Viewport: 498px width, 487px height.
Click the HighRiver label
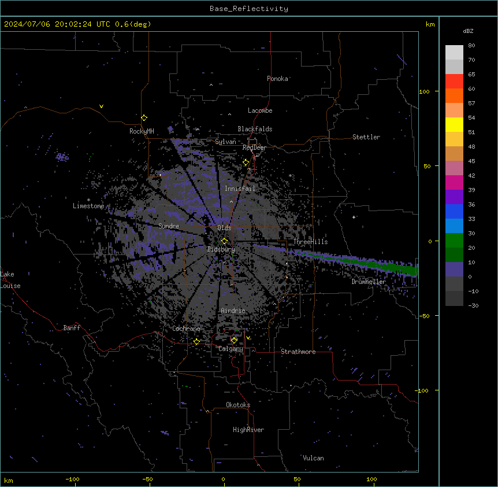[248, 430]
